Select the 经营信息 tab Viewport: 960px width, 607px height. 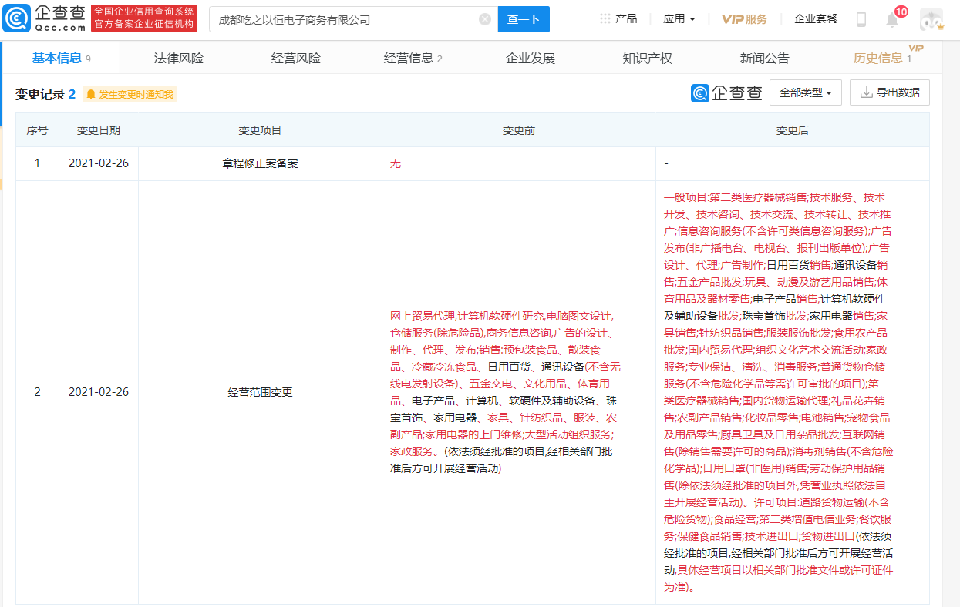click(x=413, y=58)
